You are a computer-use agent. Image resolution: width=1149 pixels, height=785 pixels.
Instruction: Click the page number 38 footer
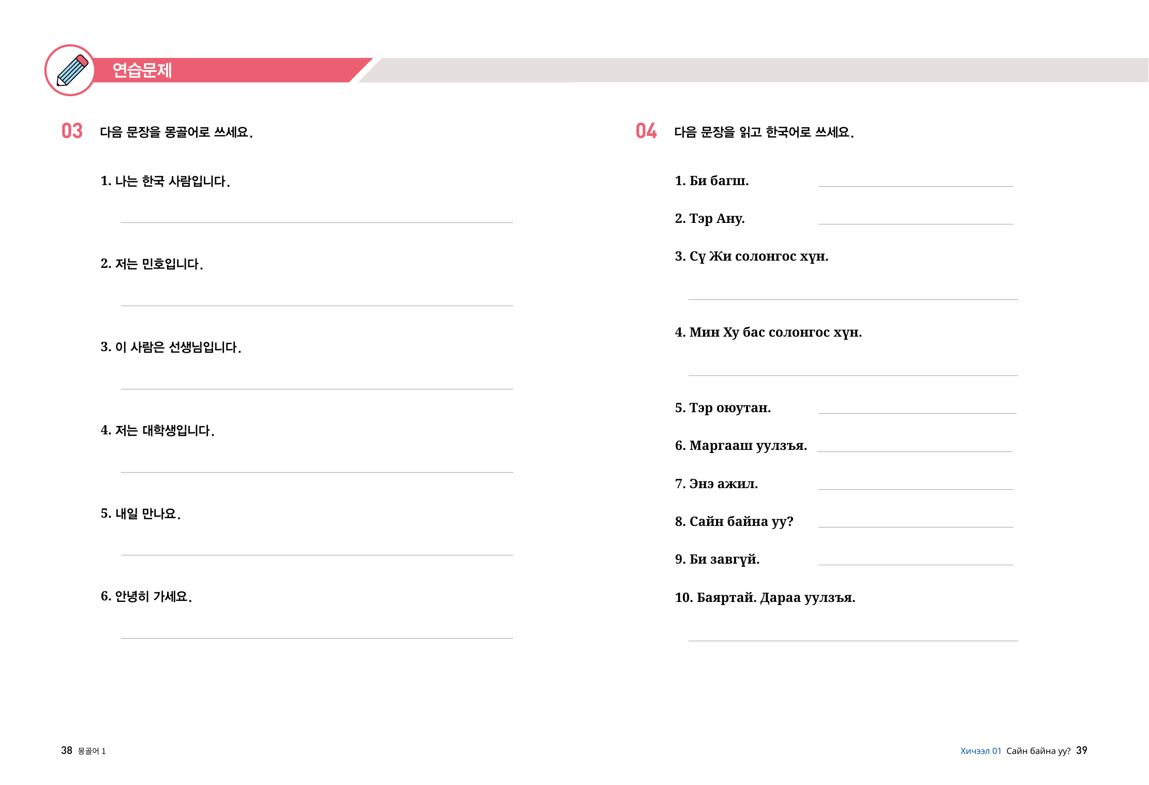(x=67, y=750)
